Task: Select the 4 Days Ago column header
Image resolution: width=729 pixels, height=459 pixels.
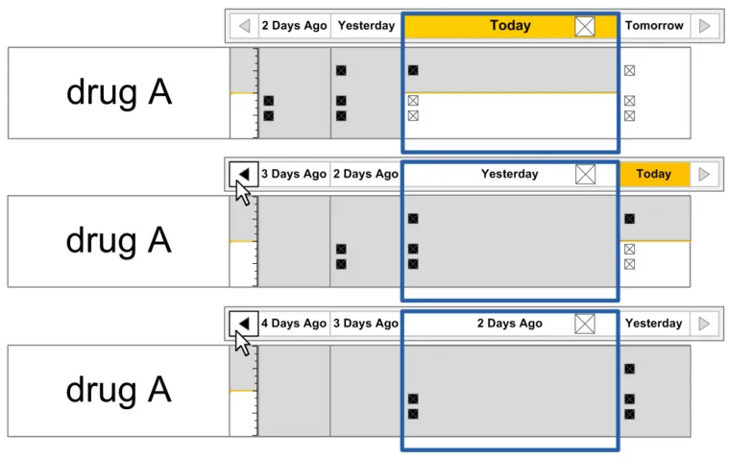Action: pos(294,324)
